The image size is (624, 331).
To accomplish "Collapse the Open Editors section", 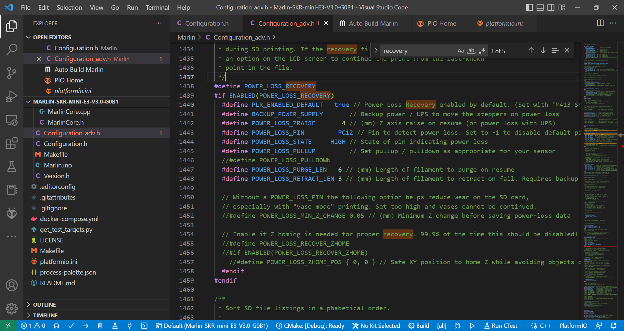I will [29, 37].
